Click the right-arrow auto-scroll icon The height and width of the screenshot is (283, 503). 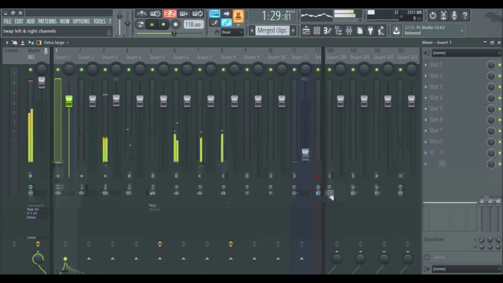pos(226,14)
